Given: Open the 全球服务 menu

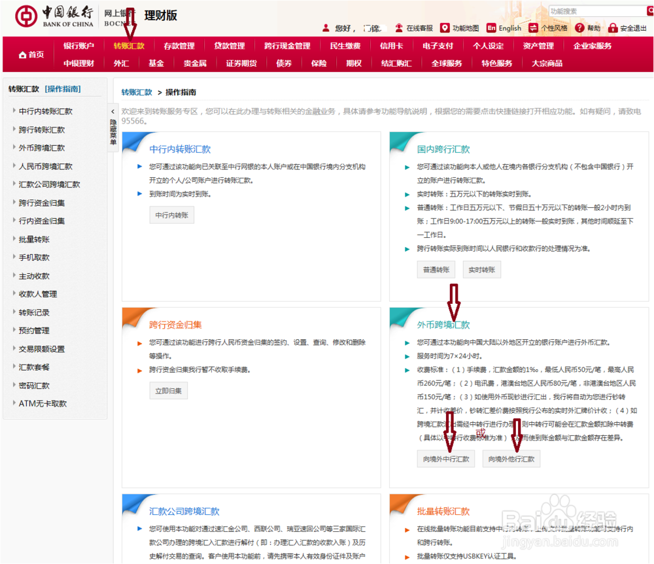Looking at the screenshot, I should coord(447,63).
